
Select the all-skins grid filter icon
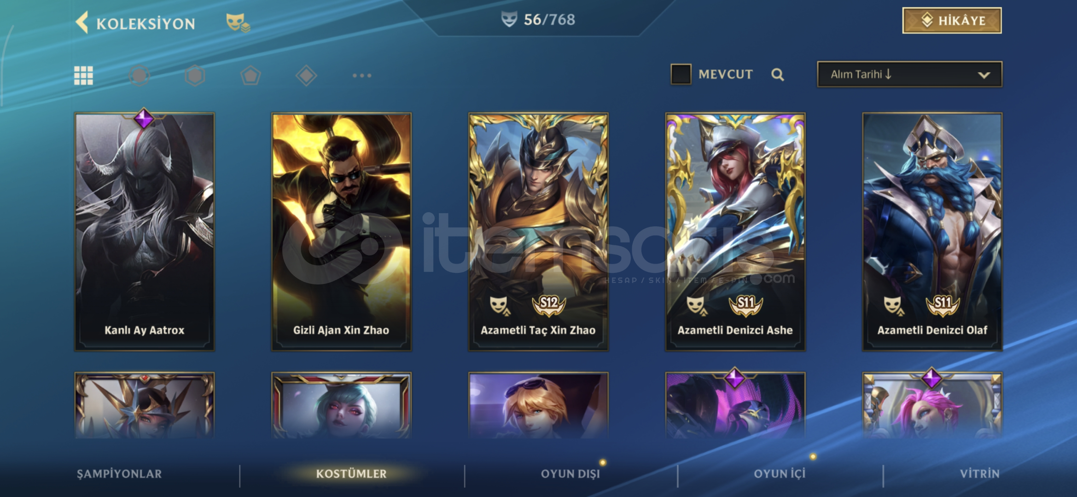coord(83,75)
